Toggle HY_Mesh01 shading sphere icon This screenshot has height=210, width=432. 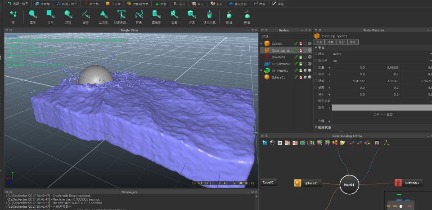click(x=310, y=70)
